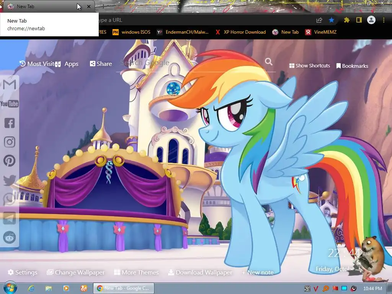
Task: Click the Share this page icon
Action: click(x=319, y=20)
